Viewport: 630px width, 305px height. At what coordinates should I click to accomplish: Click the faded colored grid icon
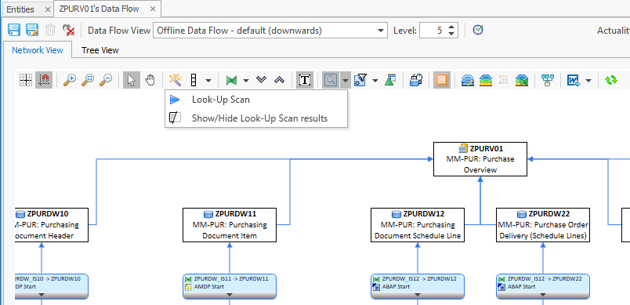click(503, 81)
